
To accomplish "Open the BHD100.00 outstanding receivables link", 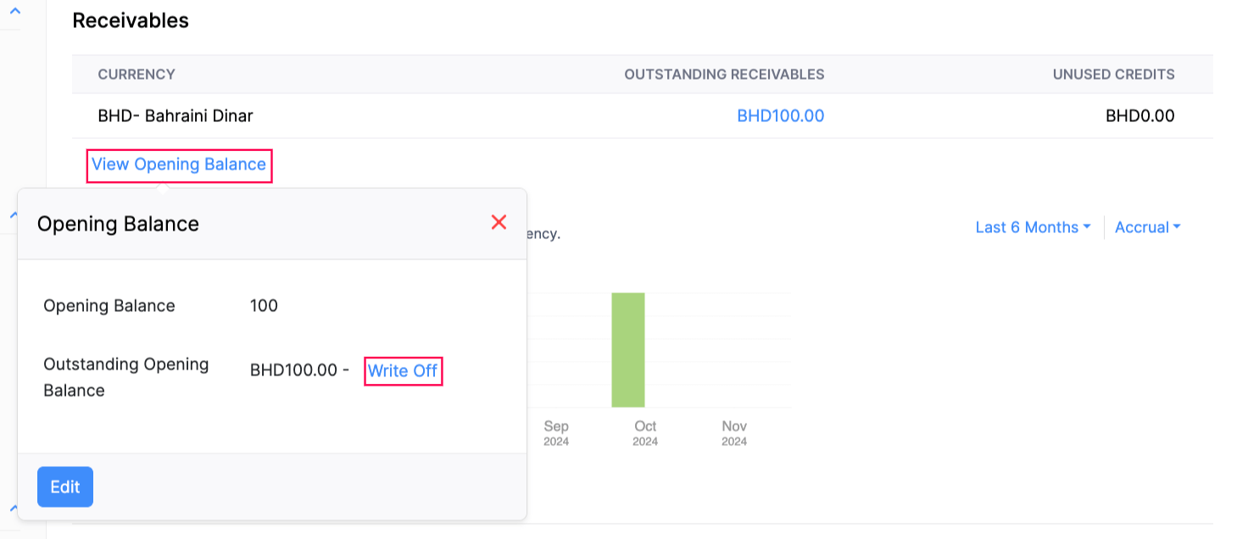I will point(780,116).
